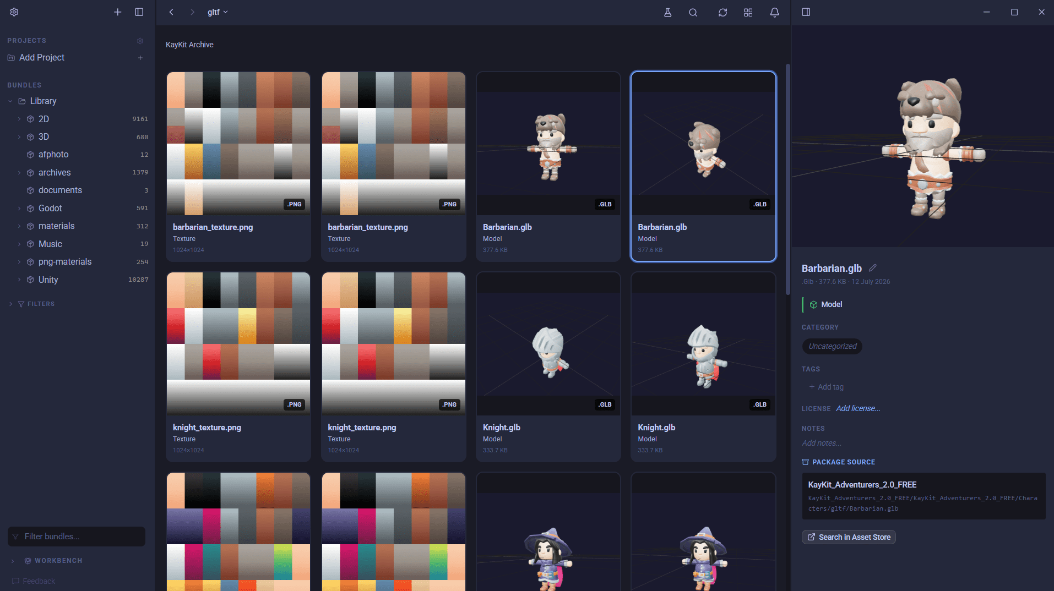This screenshot has width=1054, height=591.
Task: Click the Package Source archive icon
Action: [805, 462]
